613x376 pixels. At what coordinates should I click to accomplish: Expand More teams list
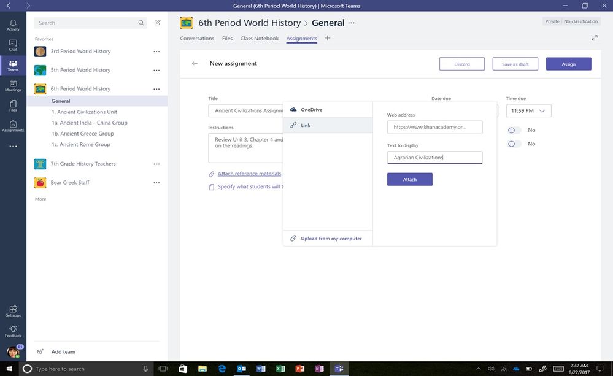tap(40, 199)
